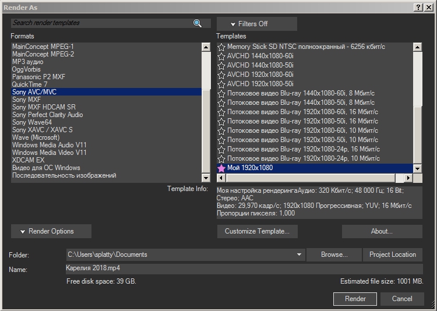
Task: Star the AVCHD 1440x1080-60i template
Action: [x=221, y=56]
